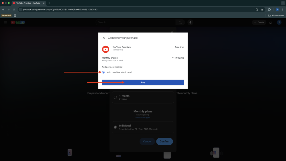Open the YouTube hamburger guide menu
Screen dimensions: 286x161
coord(5,22)
